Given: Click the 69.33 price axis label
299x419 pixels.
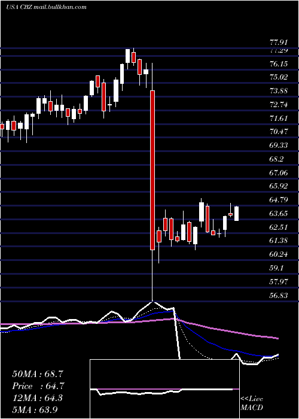Looking at the screenshot, I should pyautogui.click(x=279, y=145).
